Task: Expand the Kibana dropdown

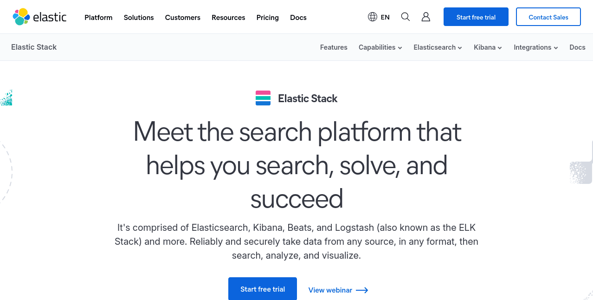Action: pos(488,47)
